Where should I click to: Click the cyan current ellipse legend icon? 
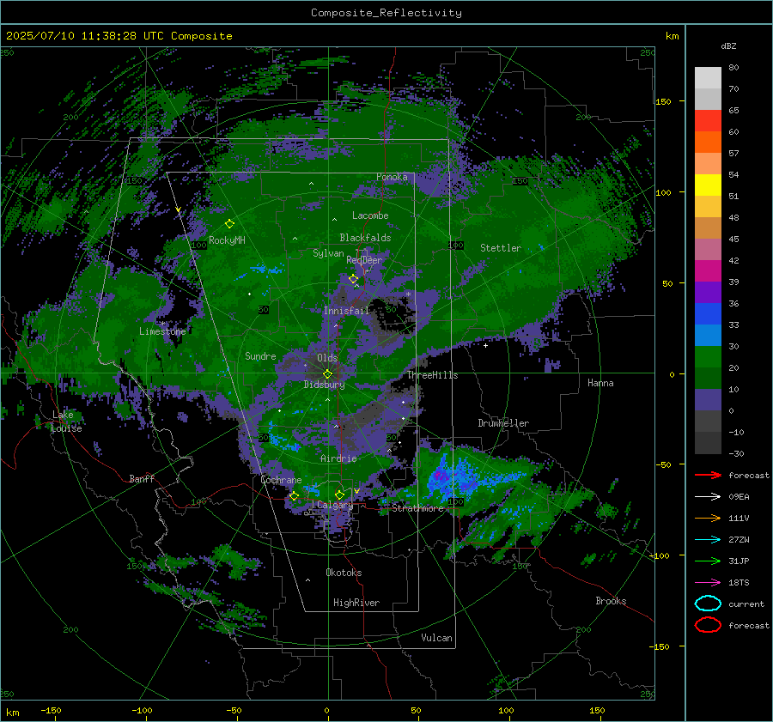[708, 604]
